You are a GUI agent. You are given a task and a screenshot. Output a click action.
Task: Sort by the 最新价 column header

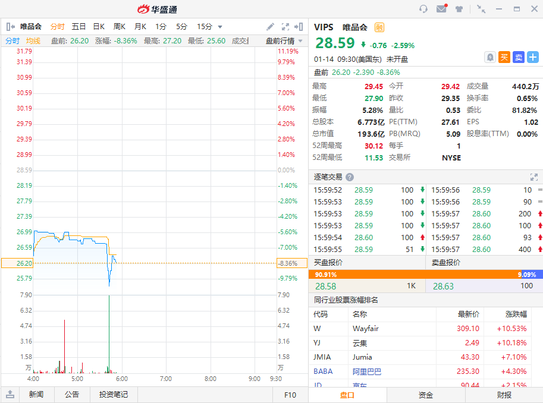click(x=469, y=314)
